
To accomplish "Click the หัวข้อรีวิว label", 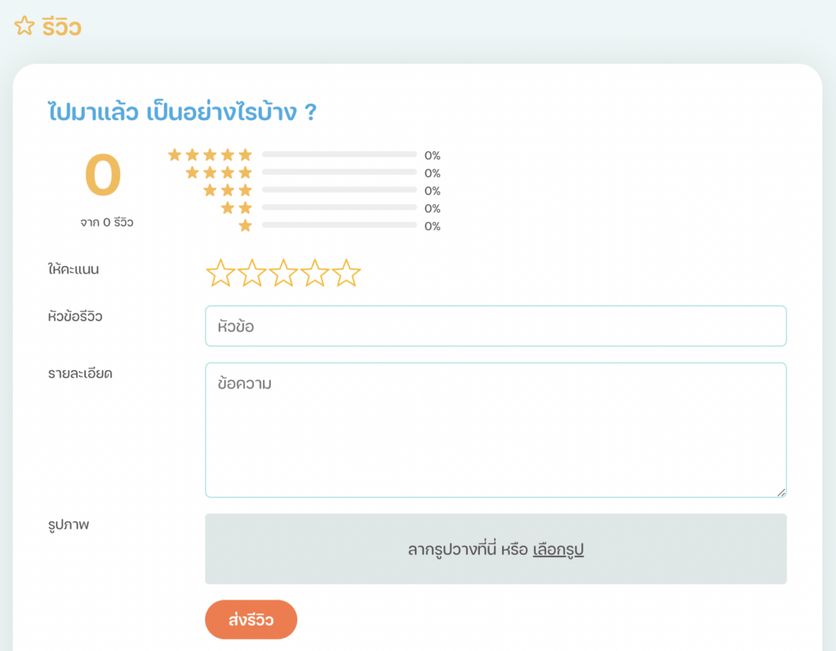I will [75, 316].
